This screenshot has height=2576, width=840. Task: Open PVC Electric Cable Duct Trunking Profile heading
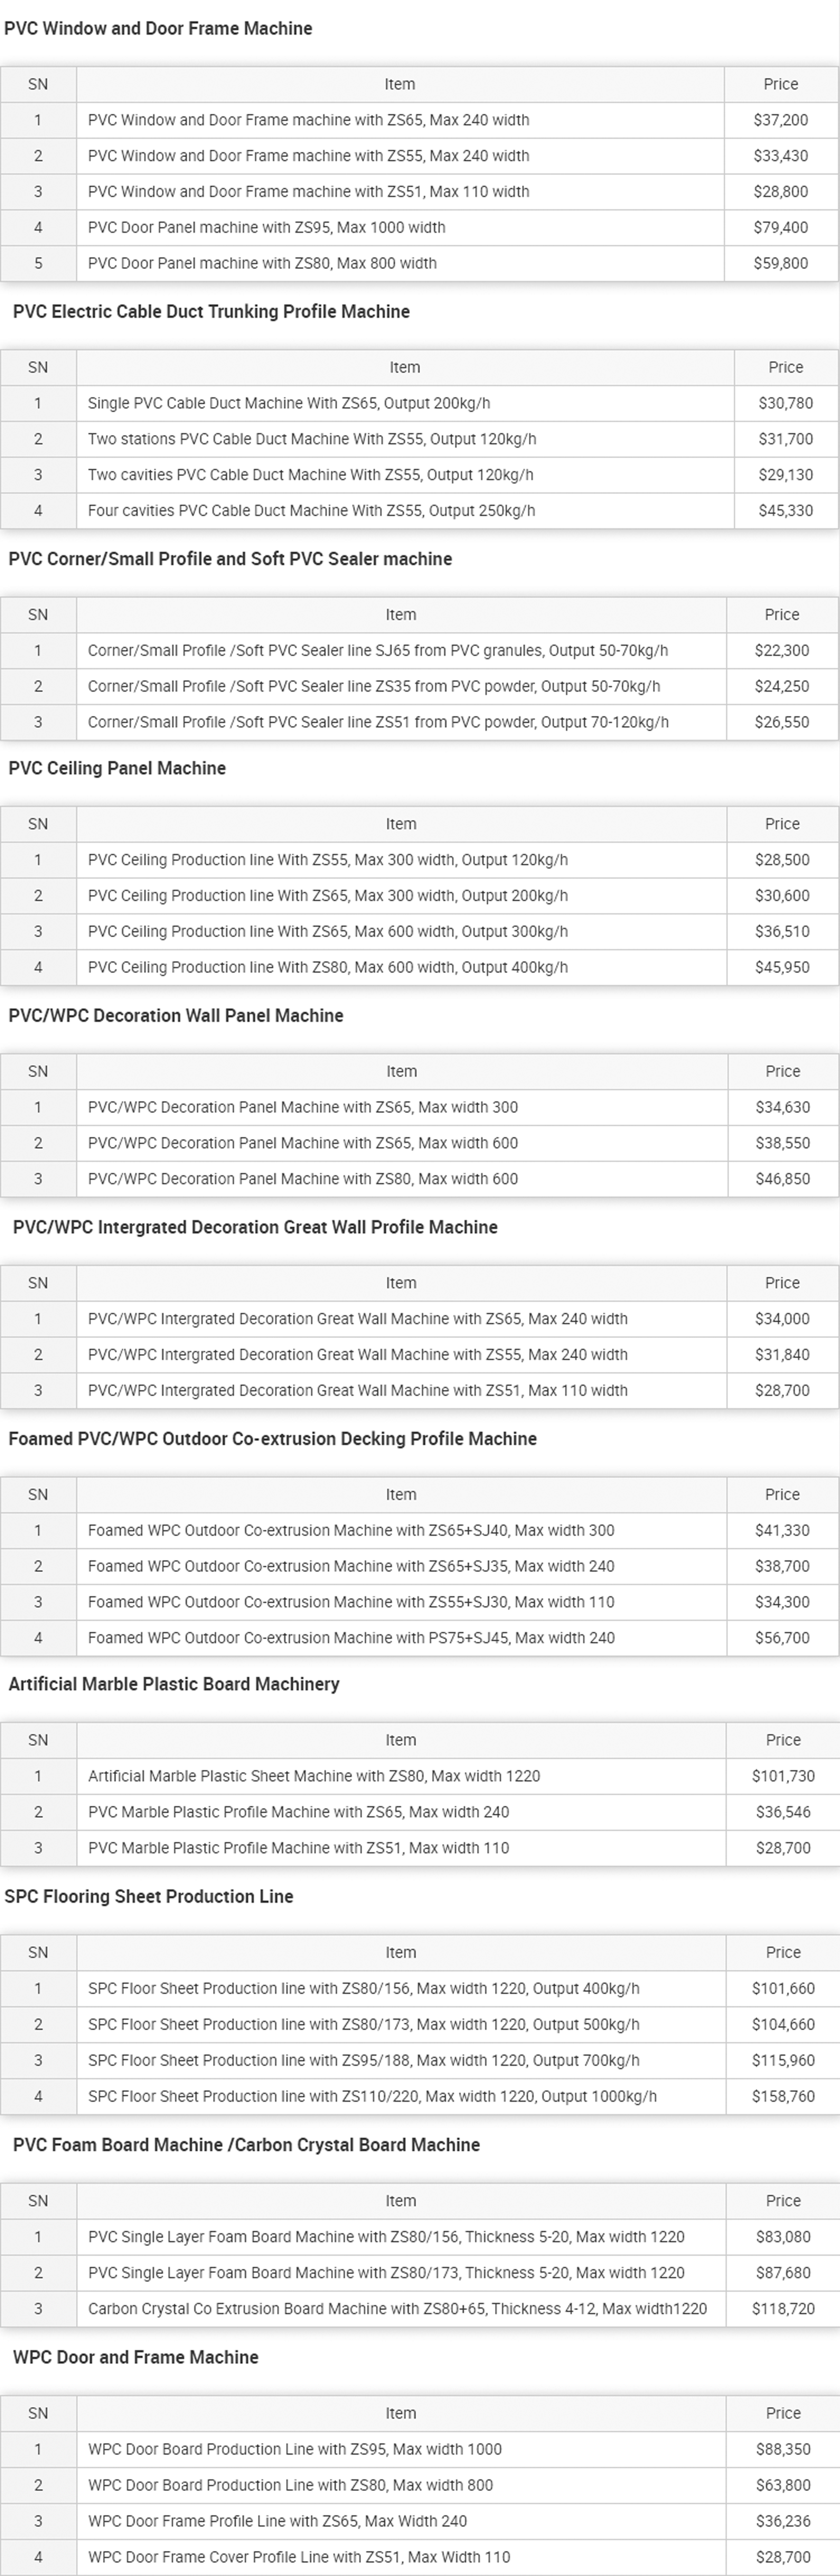211,311
